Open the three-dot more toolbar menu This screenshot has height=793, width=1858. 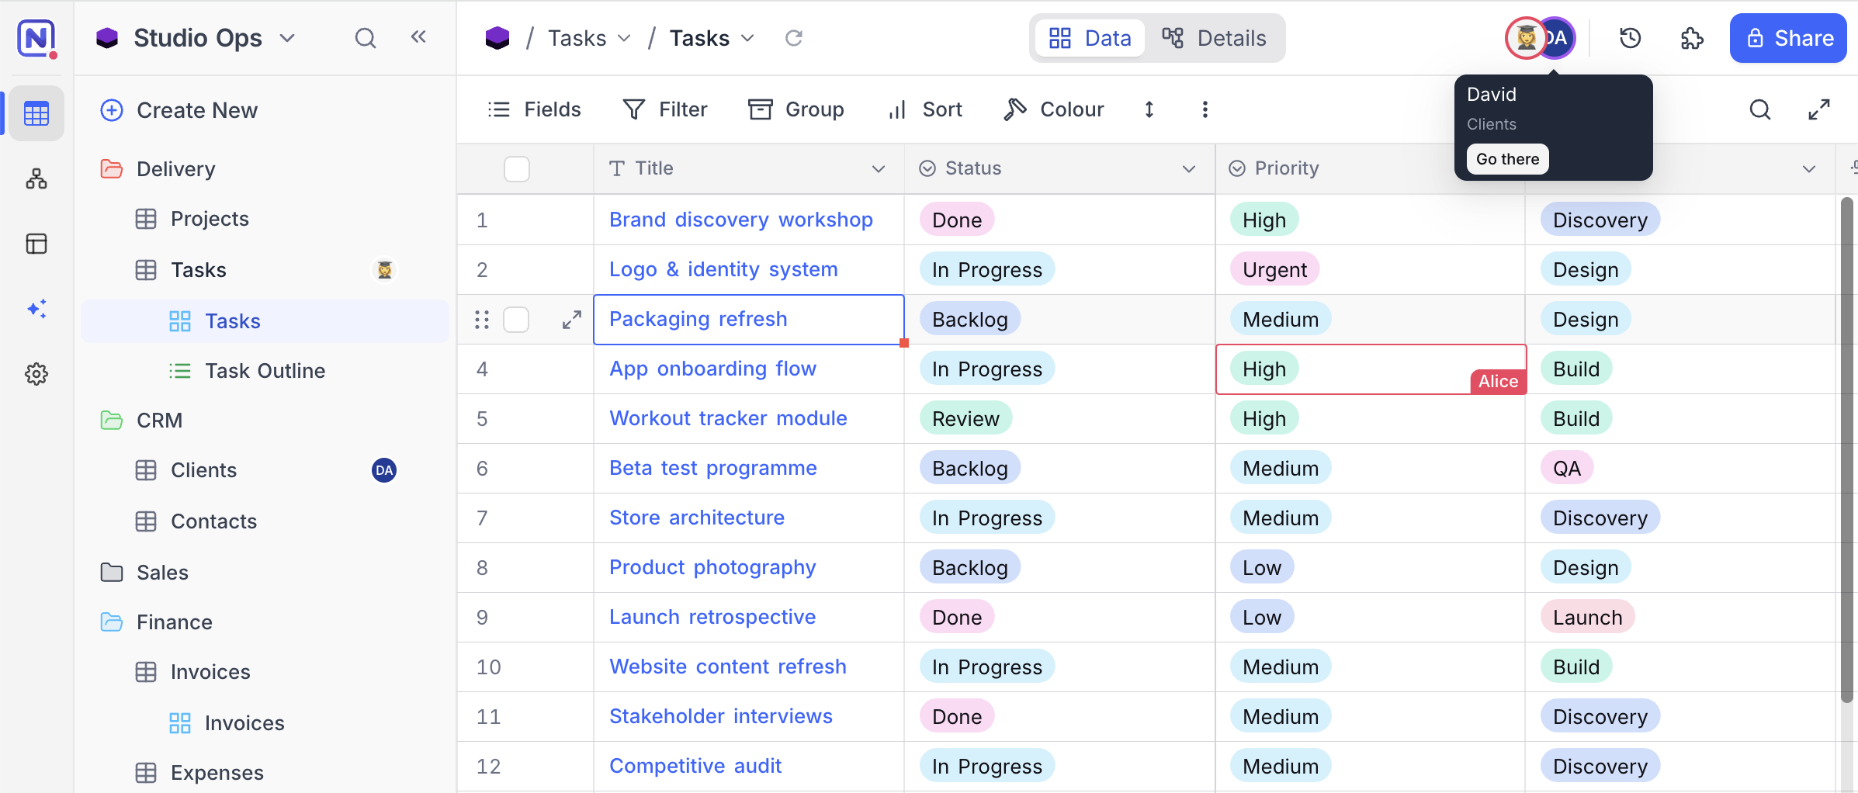(1205, 109)
